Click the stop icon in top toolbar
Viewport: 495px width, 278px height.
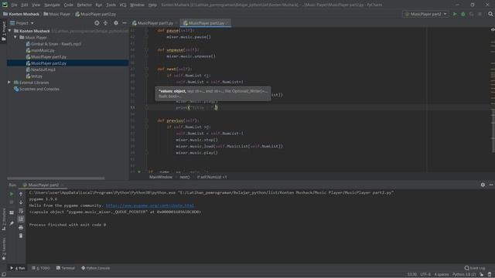[480, 14]
